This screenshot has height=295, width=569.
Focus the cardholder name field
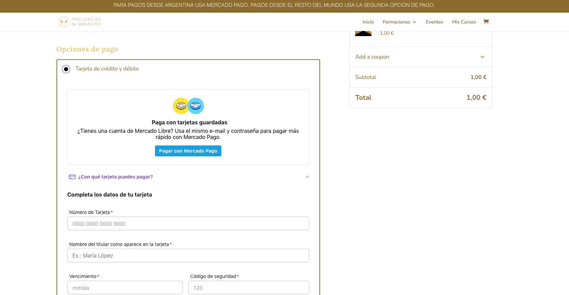(188, 255)
